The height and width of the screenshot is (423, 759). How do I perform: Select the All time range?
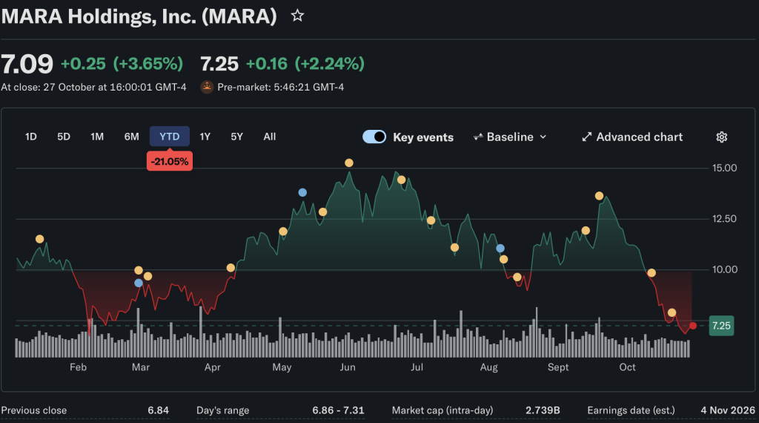(x=270, y=137)
